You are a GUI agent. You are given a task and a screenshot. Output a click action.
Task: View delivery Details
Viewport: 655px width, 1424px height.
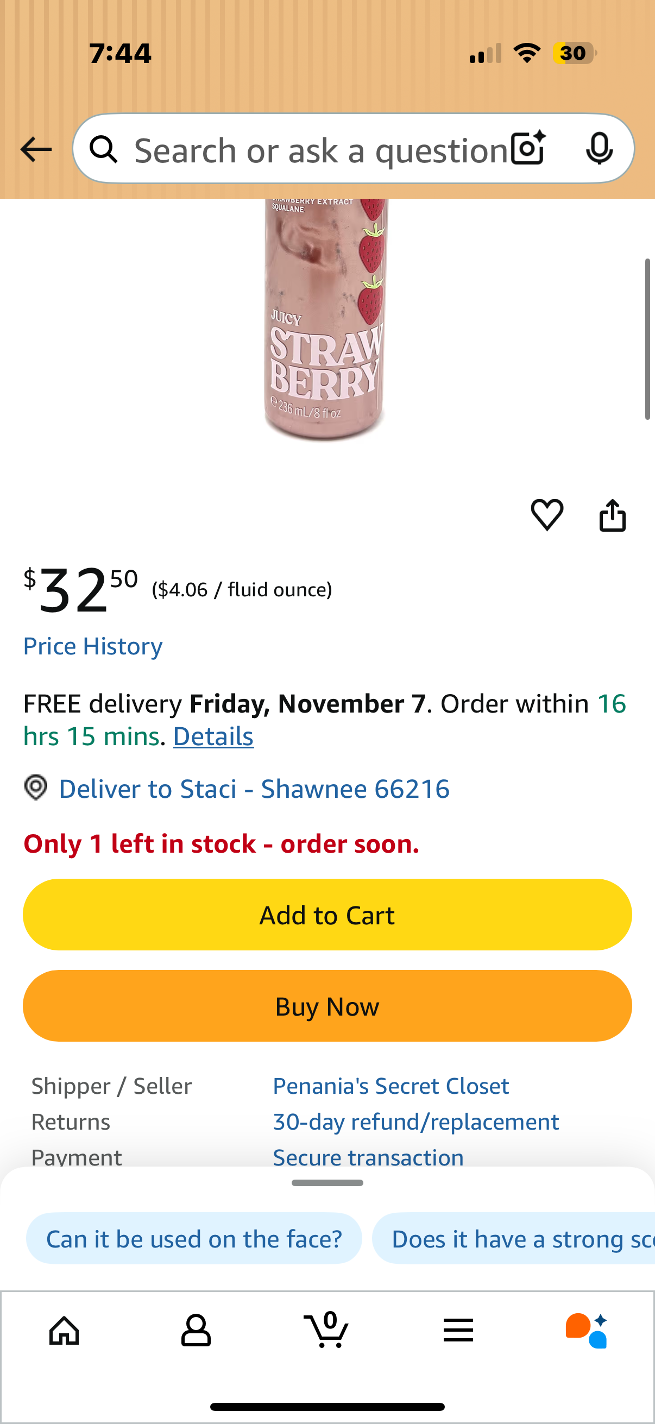(x=213, y=736)
